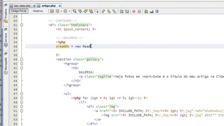Click the <mark> tag on line 43
The height and width of the screenshot is (126, 224).
pyautogui.click(x=147, y=77)
